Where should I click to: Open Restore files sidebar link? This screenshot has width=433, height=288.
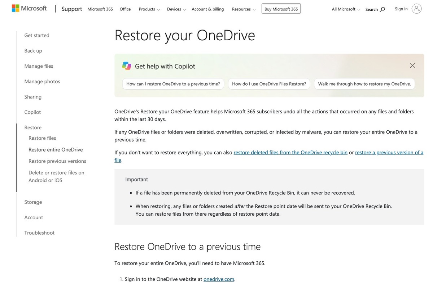42,138
